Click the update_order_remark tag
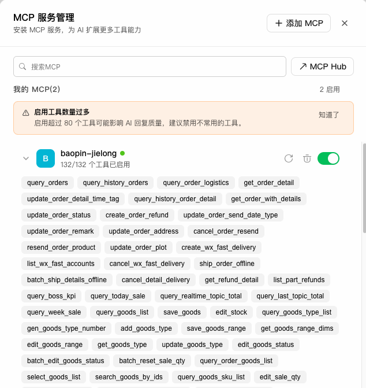Viewport: 366px width, 388px height. tap(60, 231)
